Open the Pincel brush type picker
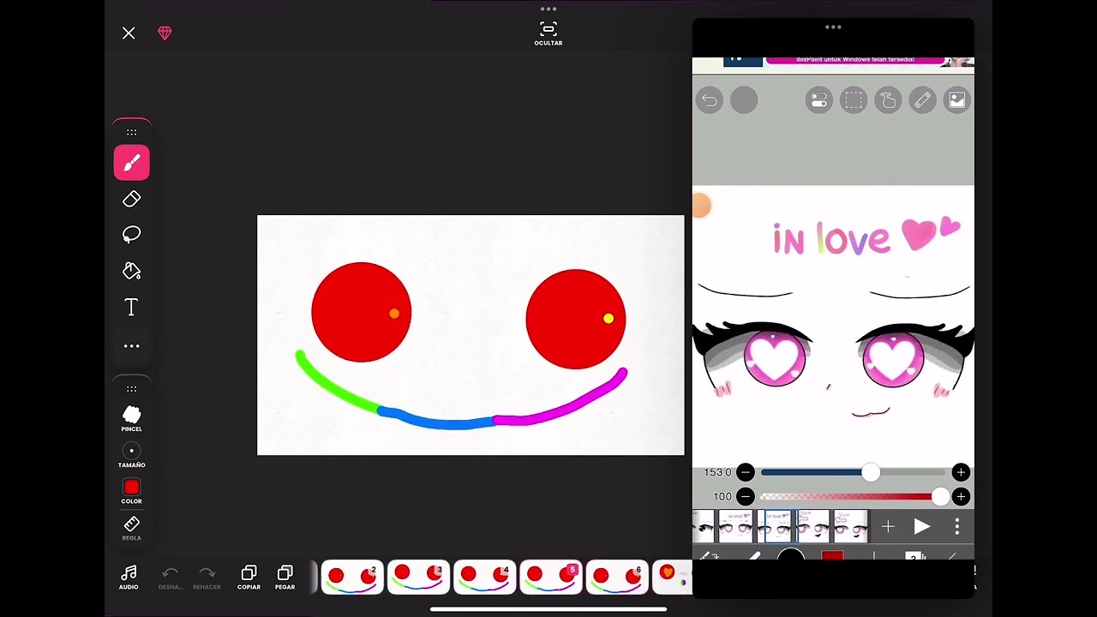 [x=131, y=419]
